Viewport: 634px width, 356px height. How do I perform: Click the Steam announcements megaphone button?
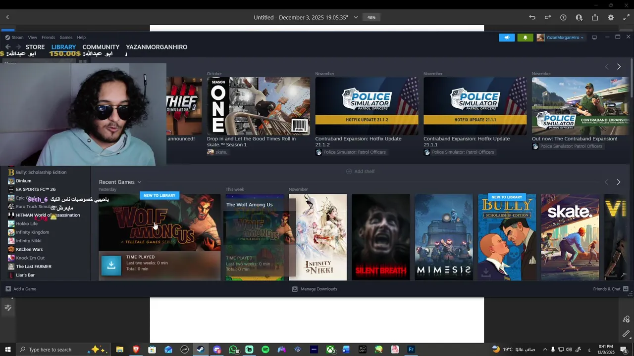[x=507, y=38]
